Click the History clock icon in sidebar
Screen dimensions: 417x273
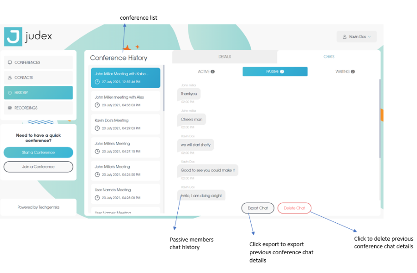pos(10,93)
